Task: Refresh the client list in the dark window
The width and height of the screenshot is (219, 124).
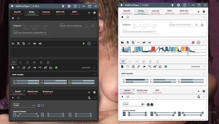Action: pyautogui.click(x=93, y=26)
